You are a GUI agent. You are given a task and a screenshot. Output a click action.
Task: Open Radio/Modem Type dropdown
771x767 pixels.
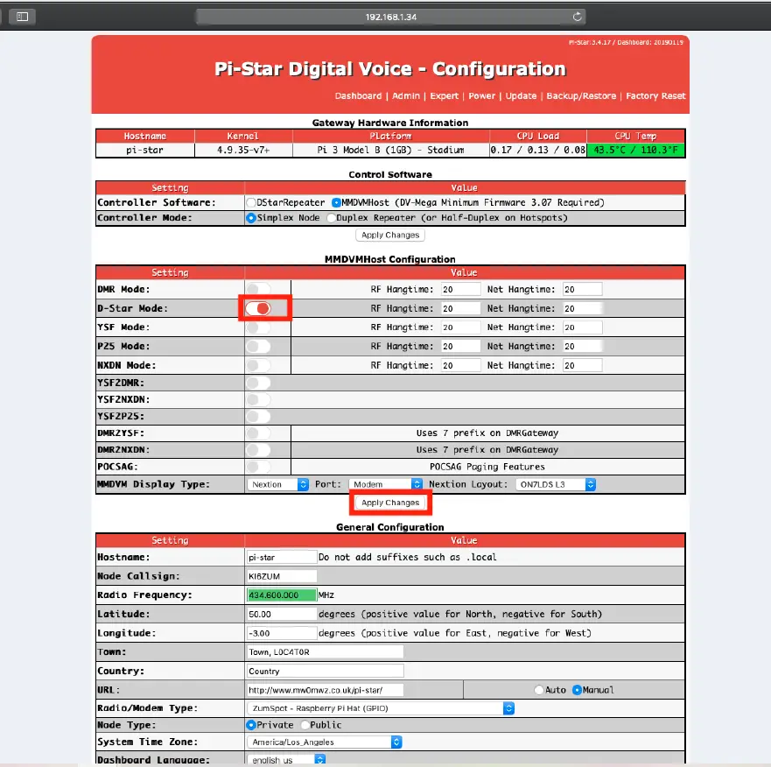(381, 708)
